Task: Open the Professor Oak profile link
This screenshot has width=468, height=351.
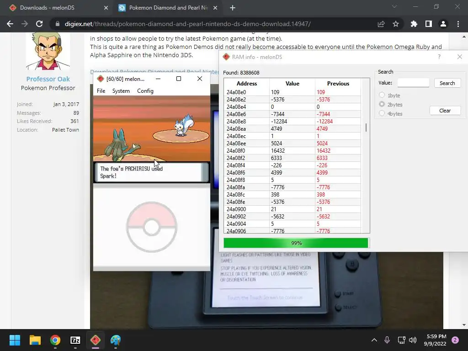Action: tap(48, 79)
